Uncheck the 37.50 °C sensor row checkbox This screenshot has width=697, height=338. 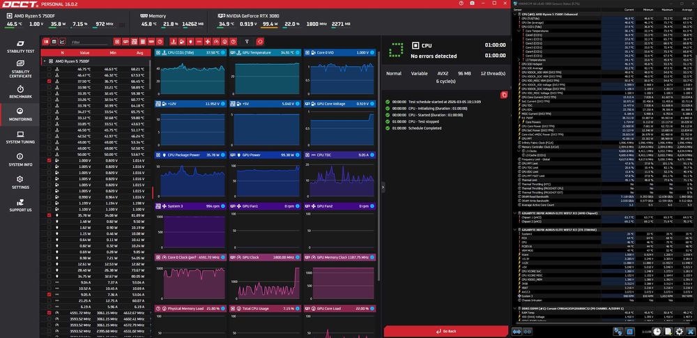[49, 82]
